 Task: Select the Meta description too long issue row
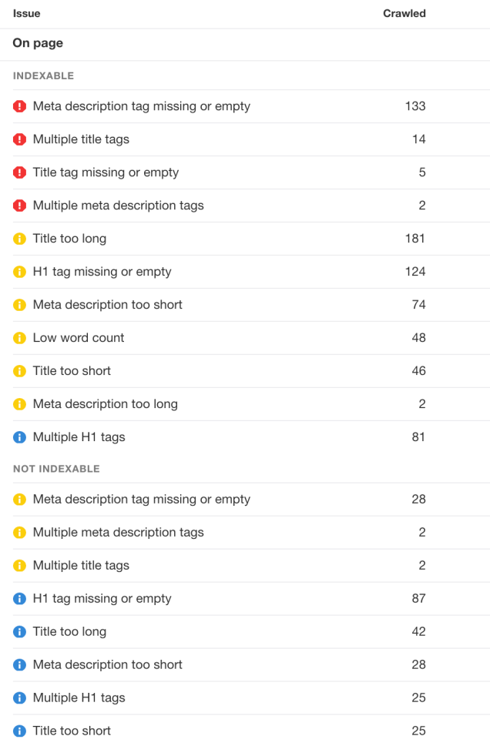click(105, 403)
